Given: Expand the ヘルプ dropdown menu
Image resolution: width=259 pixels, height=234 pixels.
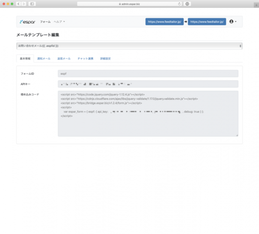Looking at the screenshot, I should click(59, 22).
